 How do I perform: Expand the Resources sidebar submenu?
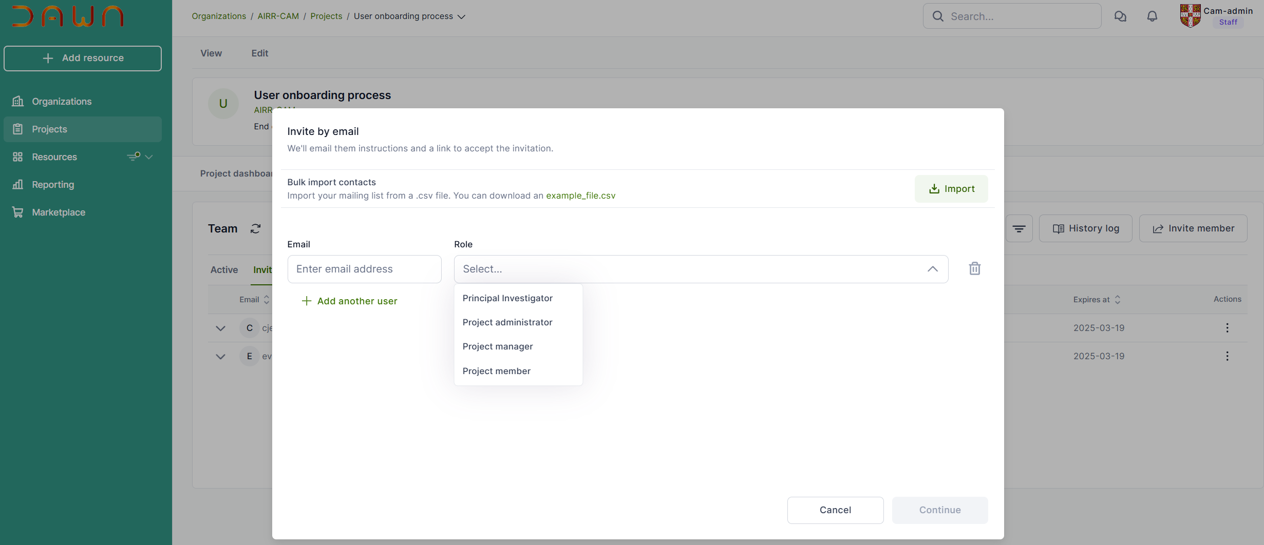pyautogui.click(x=149, y=157)
